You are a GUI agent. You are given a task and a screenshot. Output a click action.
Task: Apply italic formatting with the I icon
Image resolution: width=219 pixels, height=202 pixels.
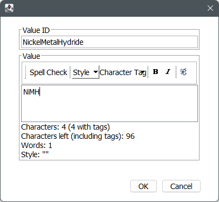(x=168, y=72)
